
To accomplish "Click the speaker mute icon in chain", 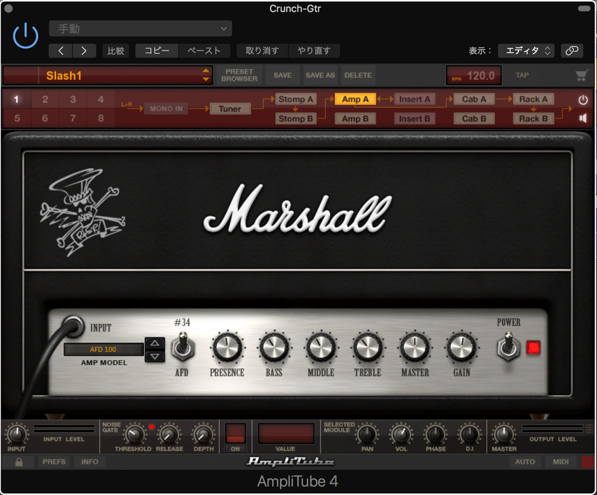I will coord(583,118).
